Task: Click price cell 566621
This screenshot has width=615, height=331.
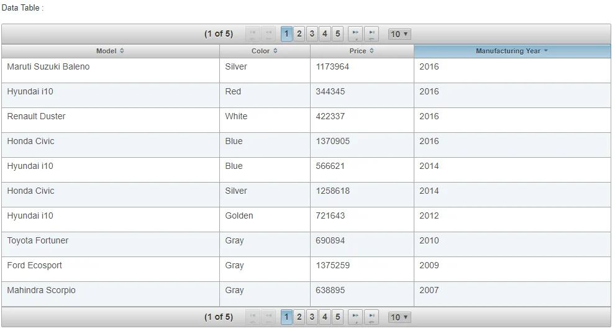Action: click(362, 170)
